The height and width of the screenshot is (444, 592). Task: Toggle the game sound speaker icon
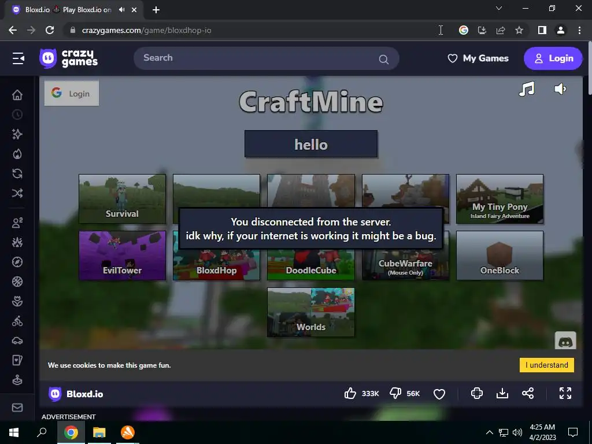click(560, 89)
